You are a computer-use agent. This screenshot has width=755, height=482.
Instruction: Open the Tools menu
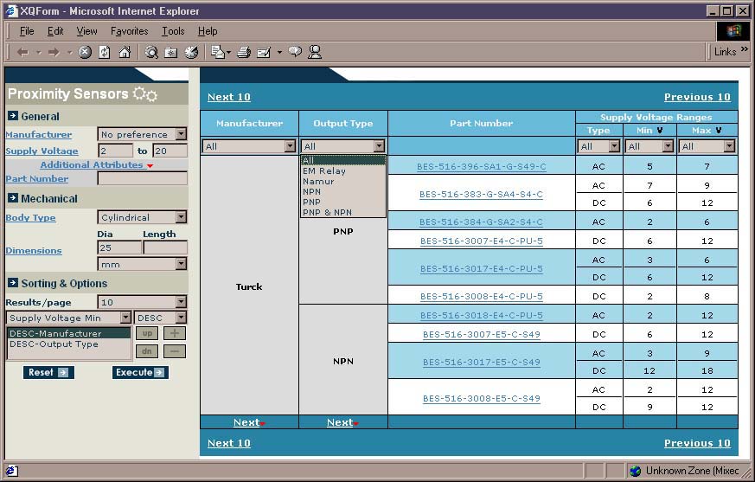173,31
